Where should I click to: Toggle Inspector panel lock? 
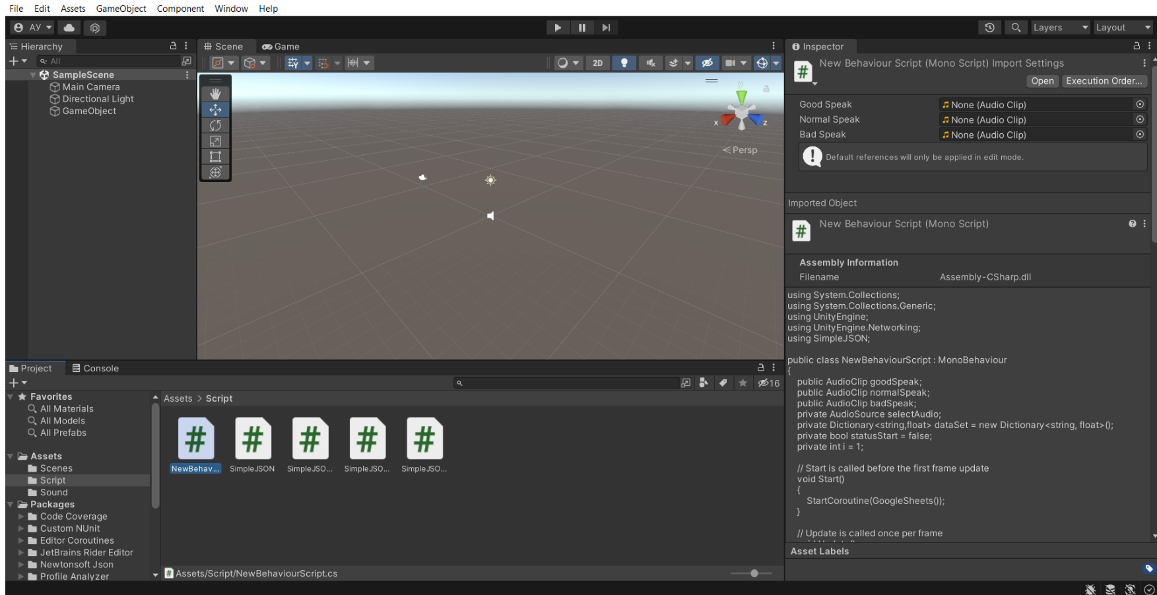(x=1137, y=46)
